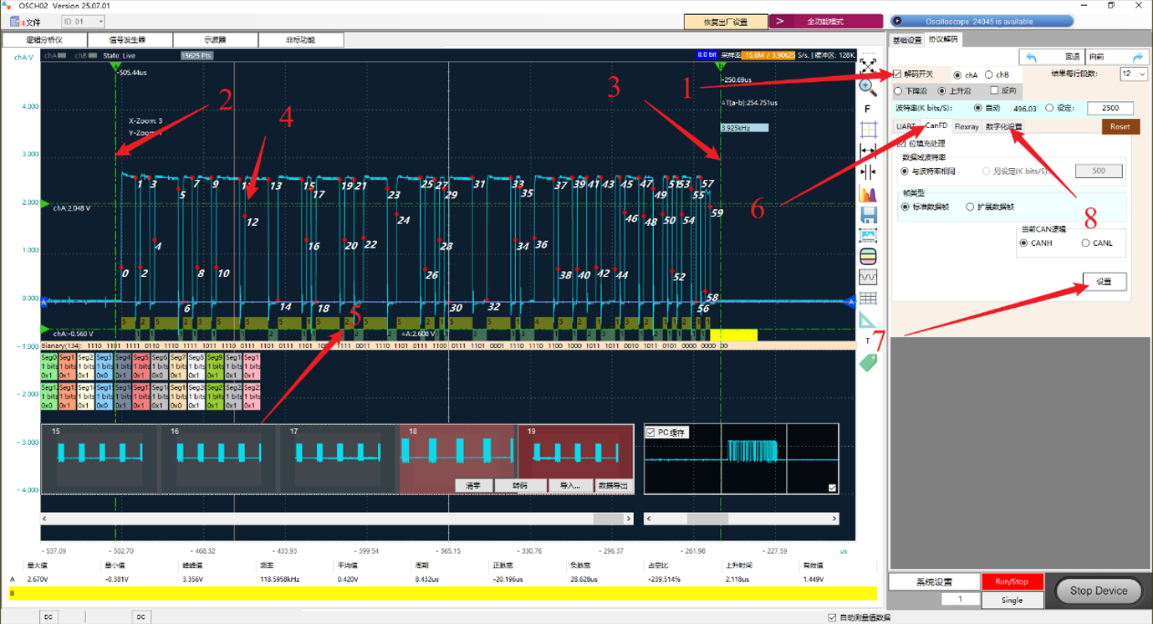Click the fit-to-screen expand arrows icon

coord(868,64)
